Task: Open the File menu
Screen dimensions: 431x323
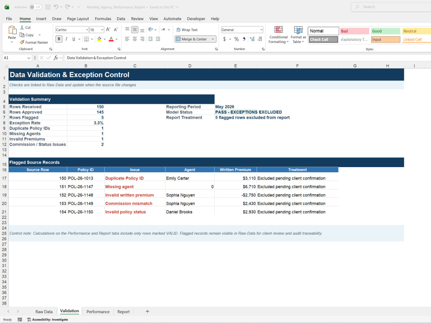Action: (x=9, y=19)
